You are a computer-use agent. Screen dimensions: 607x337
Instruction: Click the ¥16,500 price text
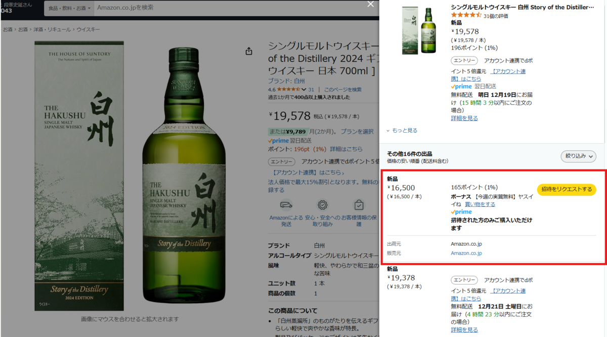401,188
